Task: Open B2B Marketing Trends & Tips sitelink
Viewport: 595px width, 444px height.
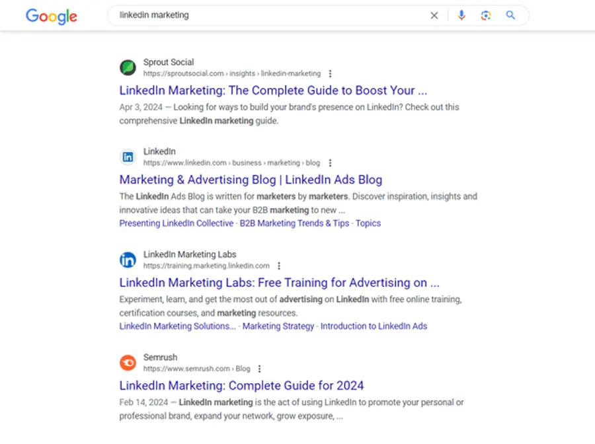Action: click(x=294, y=223)
